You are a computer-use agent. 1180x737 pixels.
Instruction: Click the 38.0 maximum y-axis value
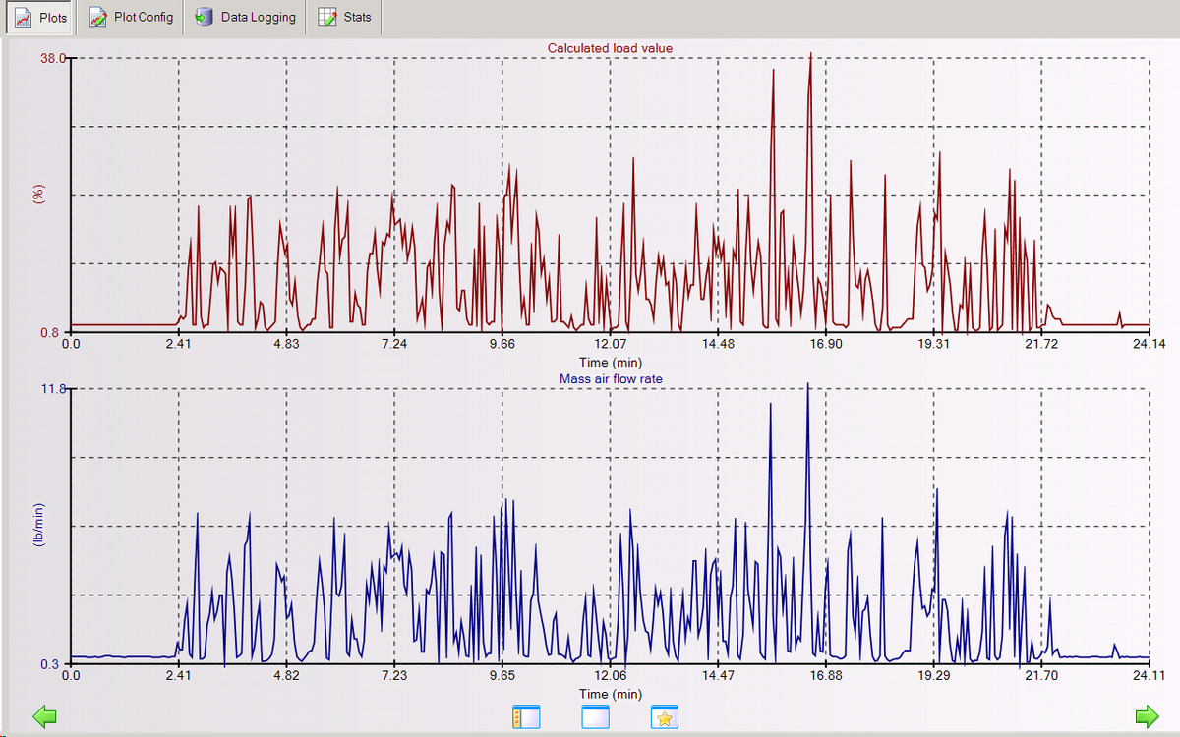tap(53, 58)
